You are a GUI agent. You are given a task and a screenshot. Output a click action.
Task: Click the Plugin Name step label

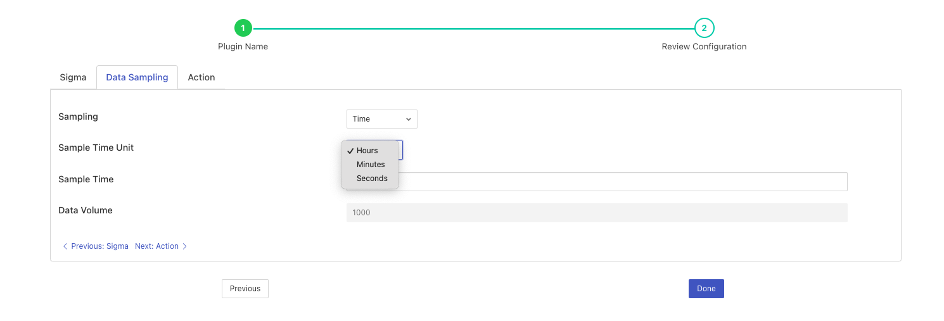(243, 47)
